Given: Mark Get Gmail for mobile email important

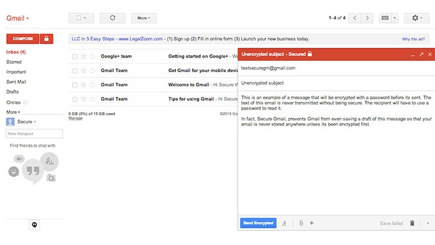Looking at the screenshot, I should (x=93, y=71).
